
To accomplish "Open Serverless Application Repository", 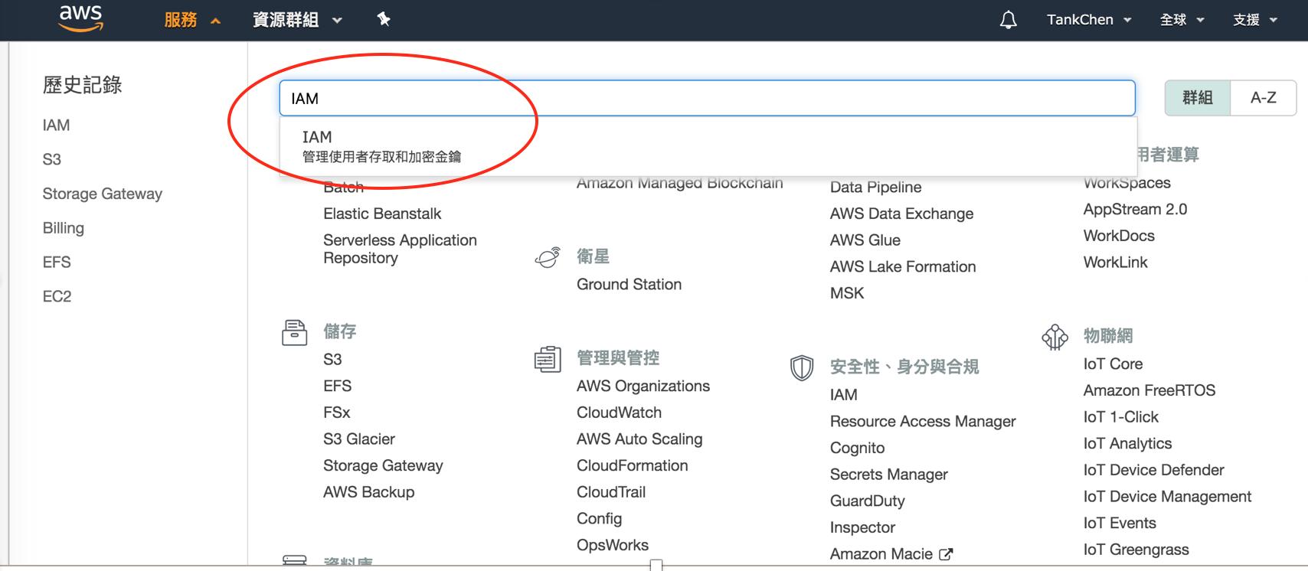I will click(x=400, y=249).
